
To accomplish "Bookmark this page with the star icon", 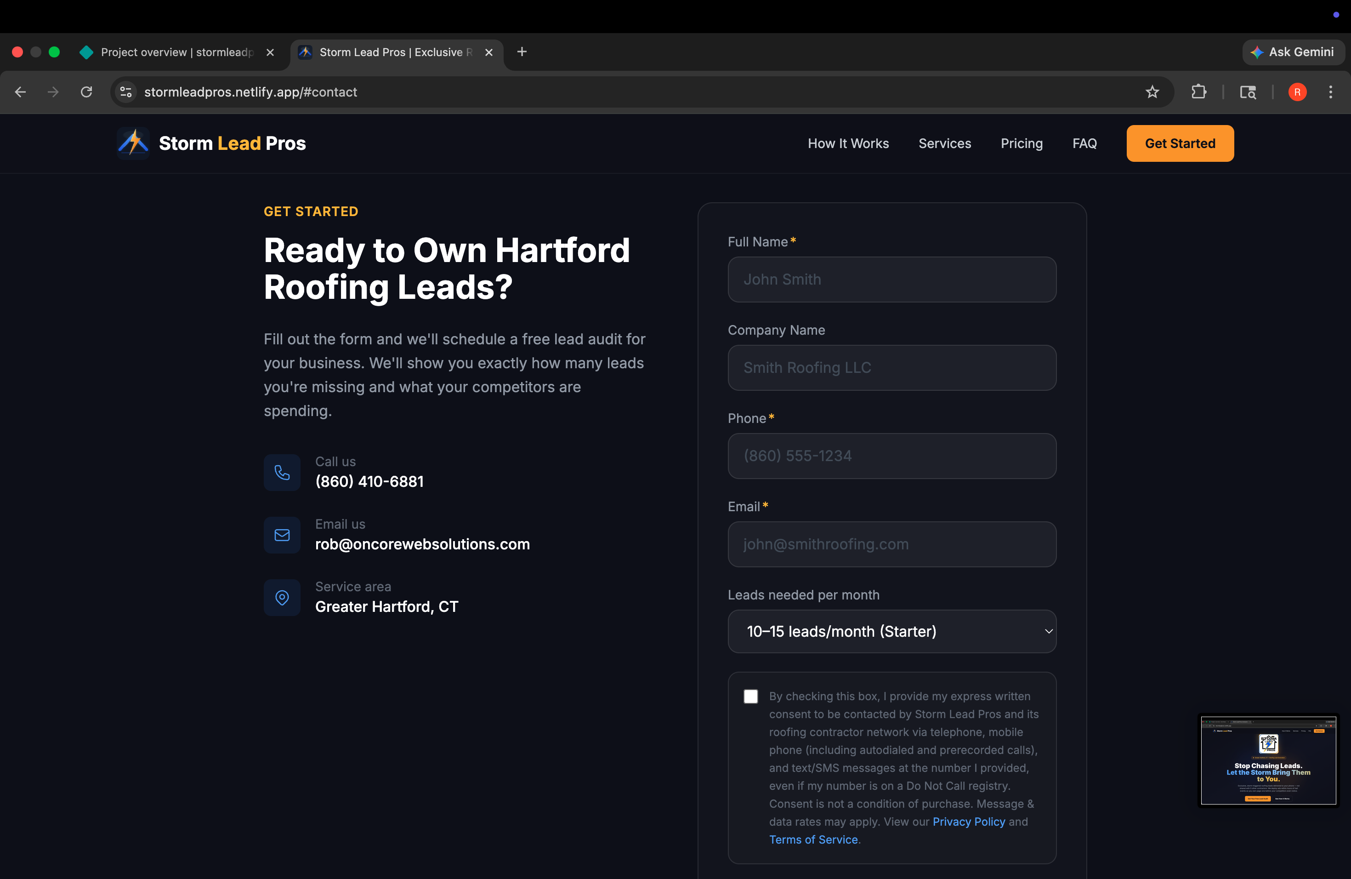I will (x=1152, y=92).
